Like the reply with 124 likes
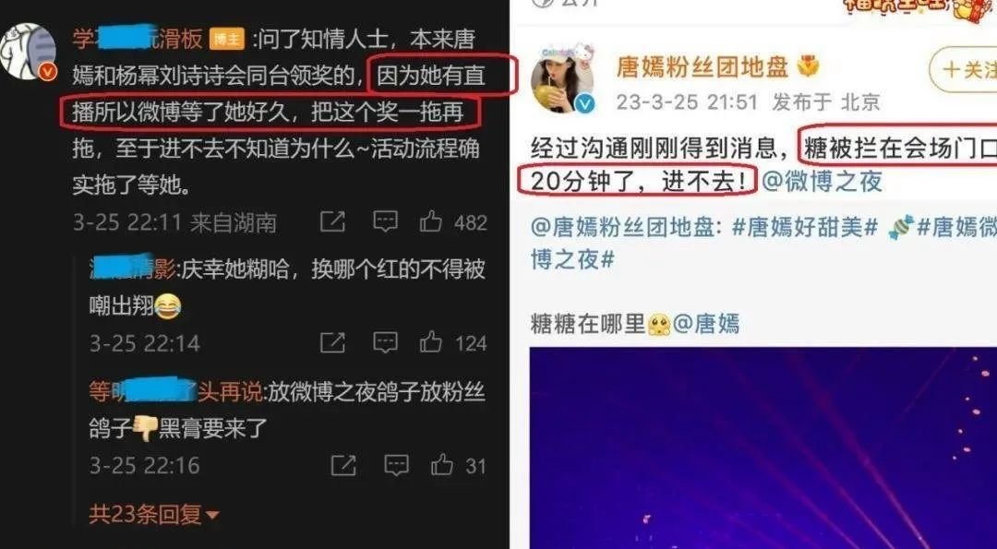Viewport: 997px width, 549px height. point(430,343)
